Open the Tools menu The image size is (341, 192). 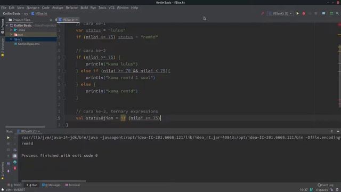(102, 7)
